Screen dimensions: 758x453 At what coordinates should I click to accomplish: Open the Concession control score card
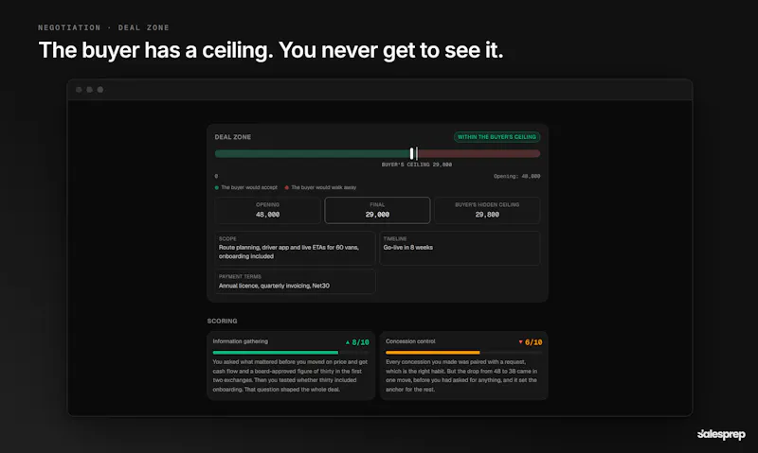tap(463, 366)
